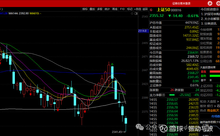Open F10 company info
The image size is (220, 136).
pos(122,9)
